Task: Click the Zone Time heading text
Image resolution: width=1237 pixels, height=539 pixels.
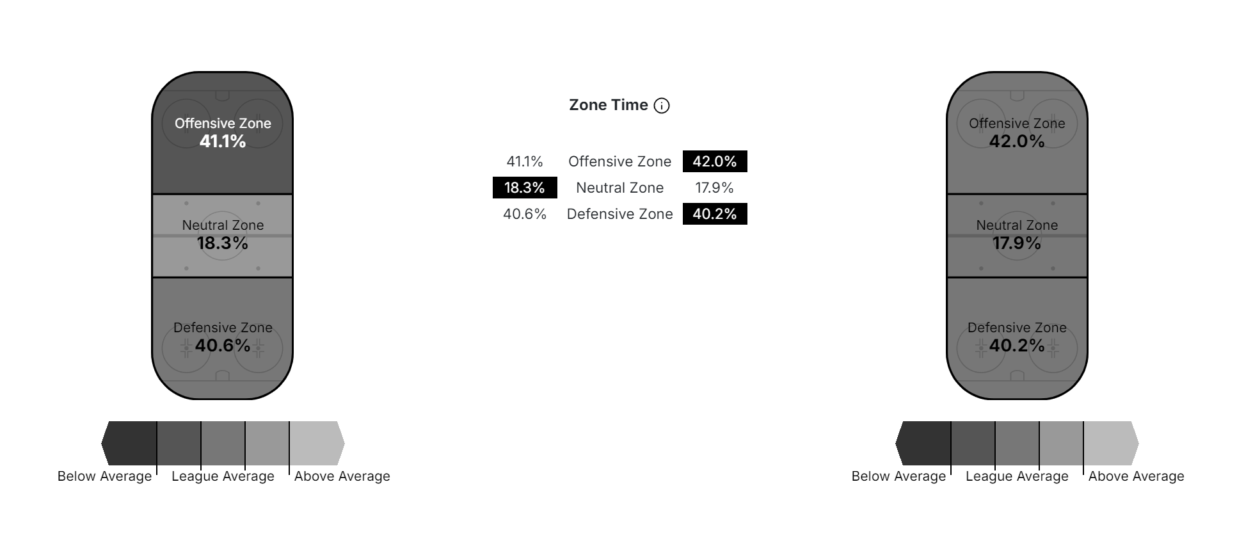Action: click(609, 105)
